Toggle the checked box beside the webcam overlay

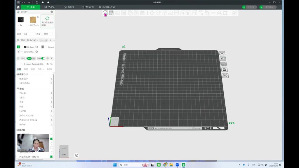(51, 139)
